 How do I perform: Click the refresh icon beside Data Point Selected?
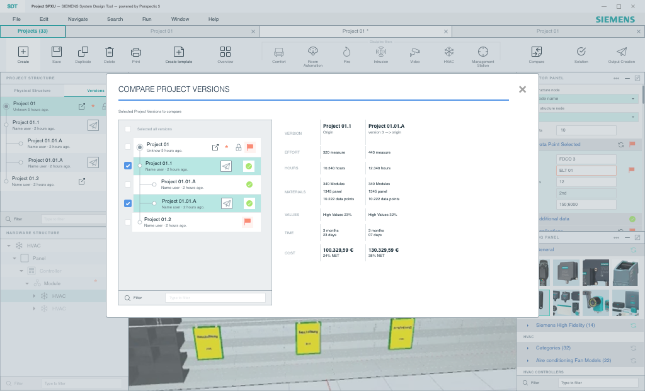coord(620,145)
